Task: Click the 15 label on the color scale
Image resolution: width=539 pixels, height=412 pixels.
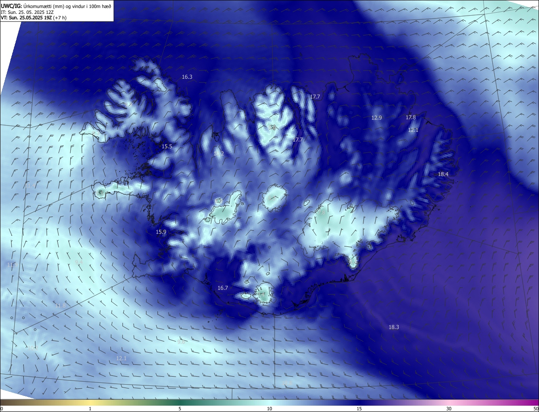Action: pos(359,409)
